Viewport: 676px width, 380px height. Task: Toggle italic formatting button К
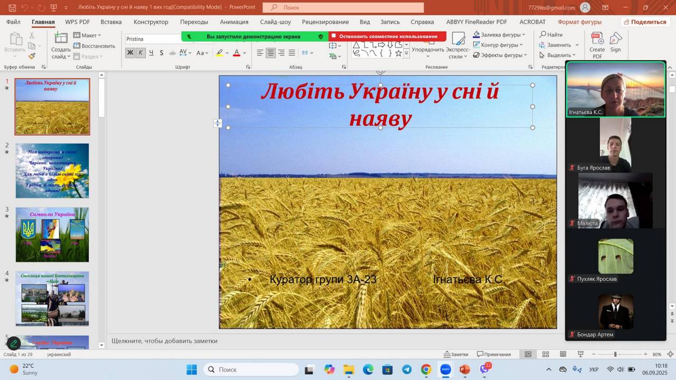coord(140,53)
